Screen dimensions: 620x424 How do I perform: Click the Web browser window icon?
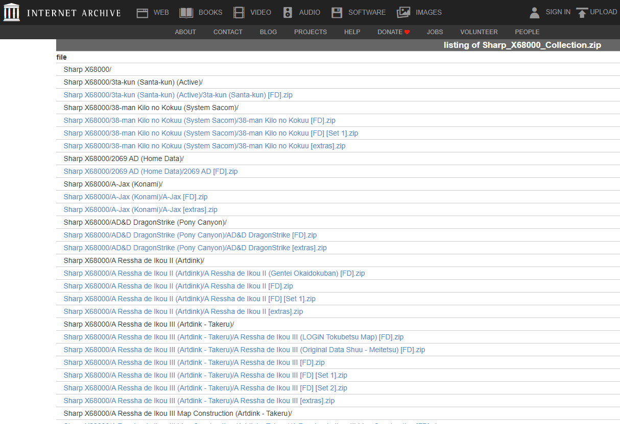(x=142, y=13)
